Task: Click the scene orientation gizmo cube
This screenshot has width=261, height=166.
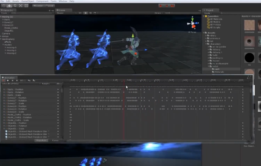Action: 193,24
